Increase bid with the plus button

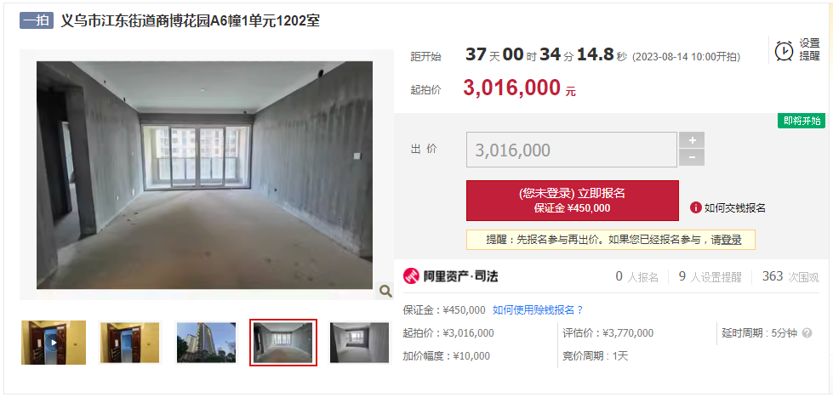click(692, 140)
